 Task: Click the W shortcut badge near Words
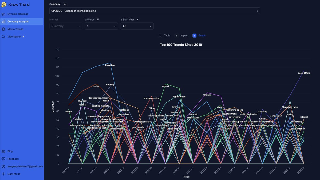pyautogui.click(x=98, y=19)
